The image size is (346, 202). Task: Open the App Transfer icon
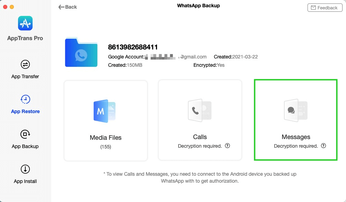[x=25, y=64]
